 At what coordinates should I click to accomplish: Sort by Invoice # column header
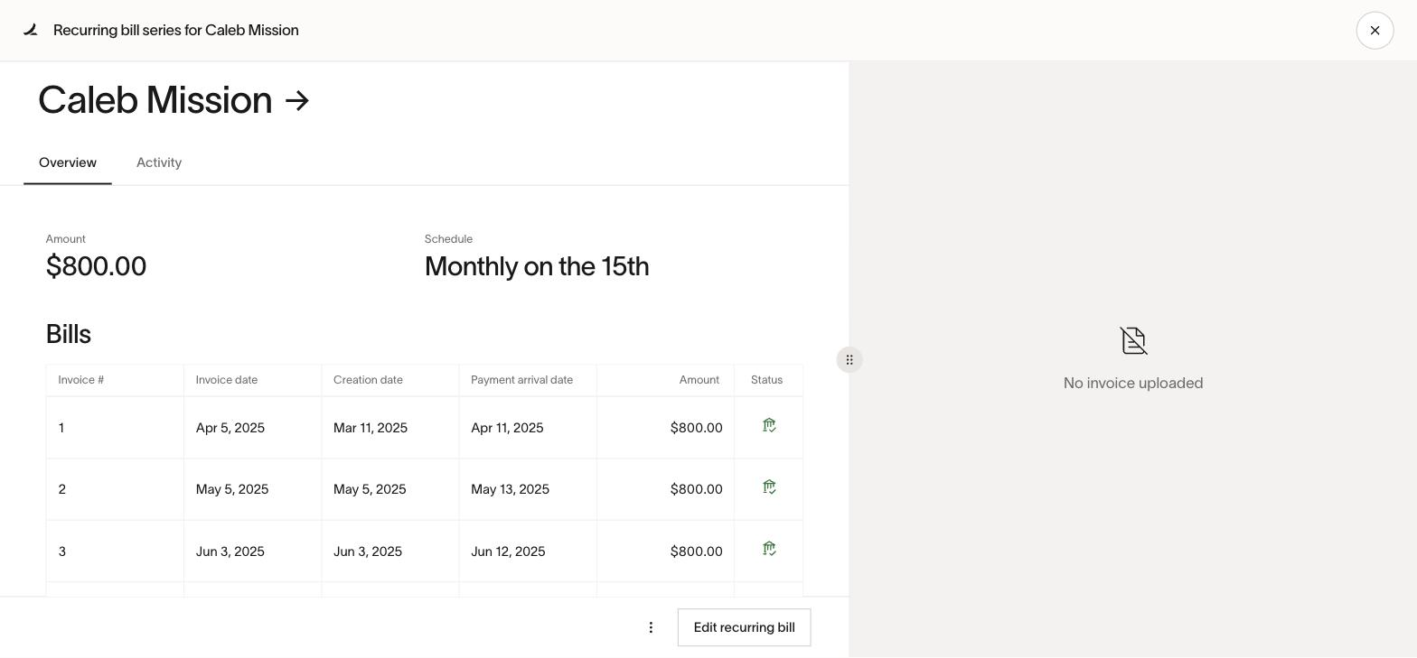click(81, 380)
